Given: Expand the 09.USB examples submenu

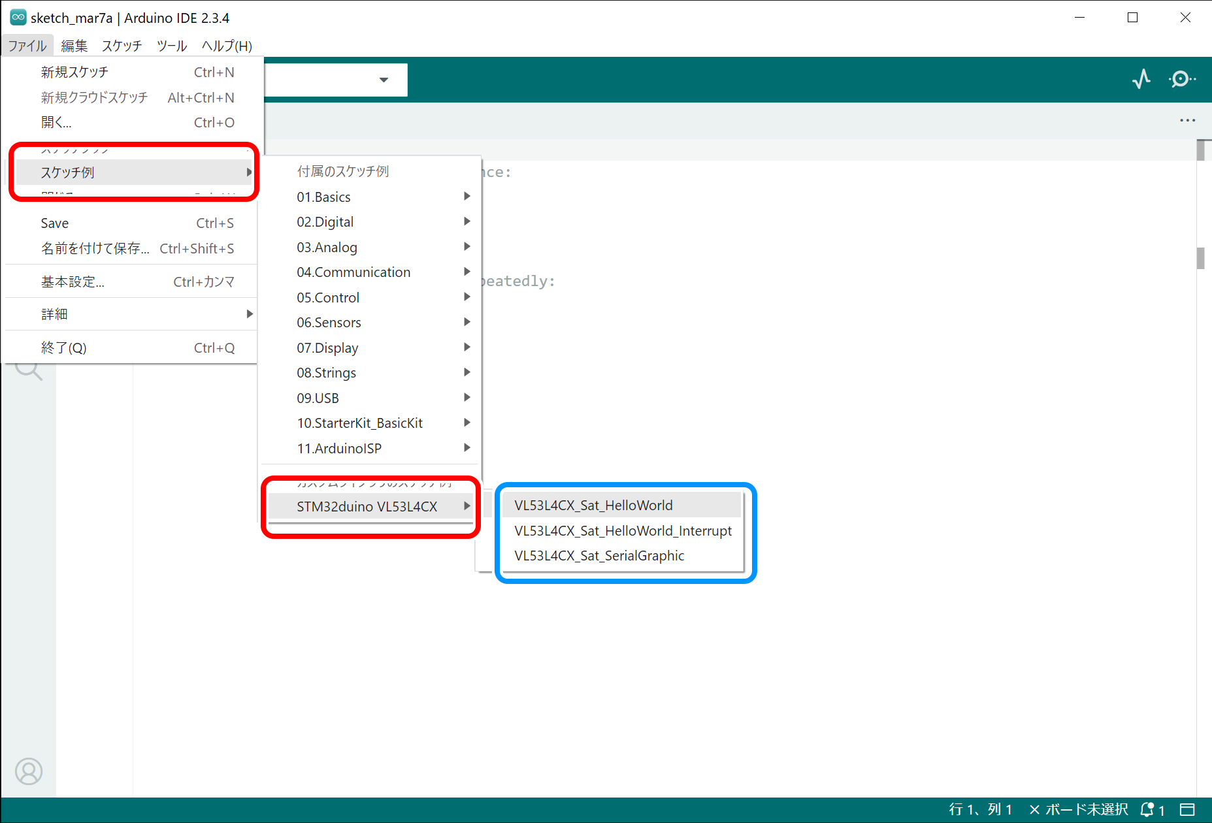Looking at the screenshot, I should pyautogui.click(x=371, y=398).
